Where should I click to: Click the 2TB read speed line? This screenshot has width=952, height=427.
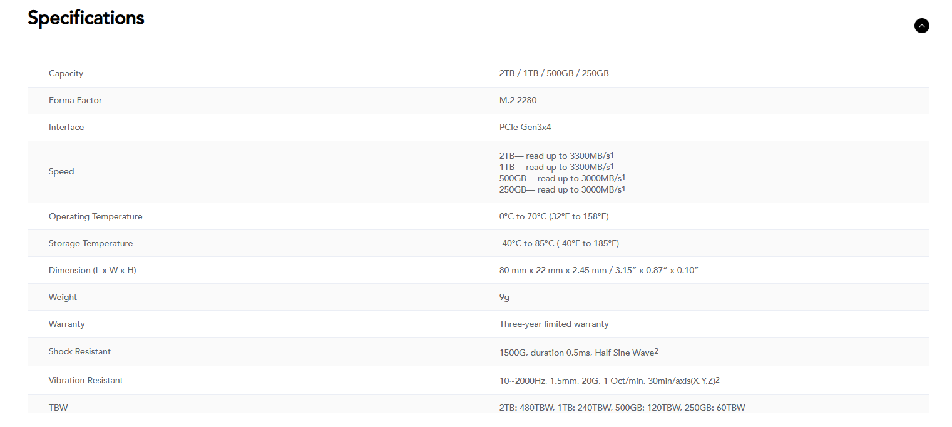pos(555,156)
